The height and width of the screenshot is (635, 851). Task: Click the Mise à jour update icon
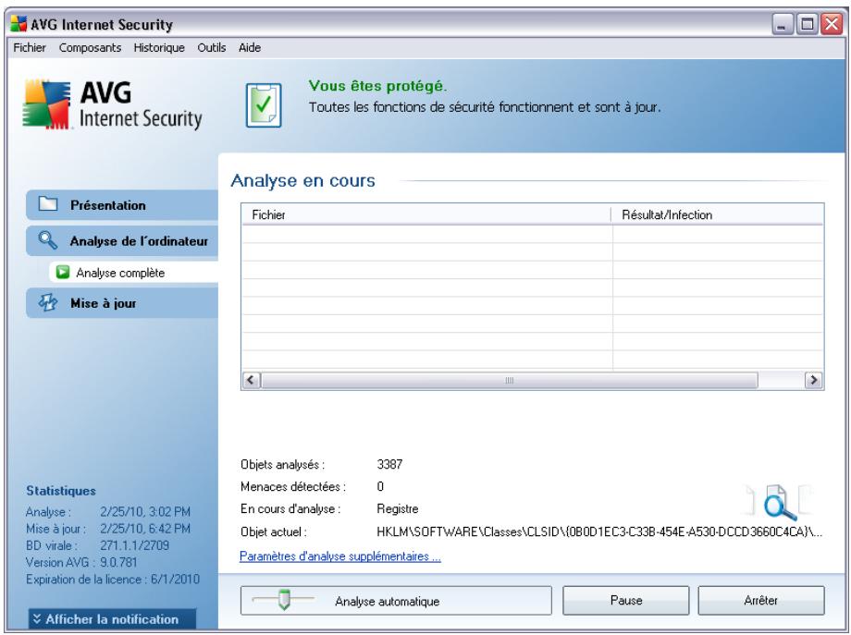tap(48, 302)
